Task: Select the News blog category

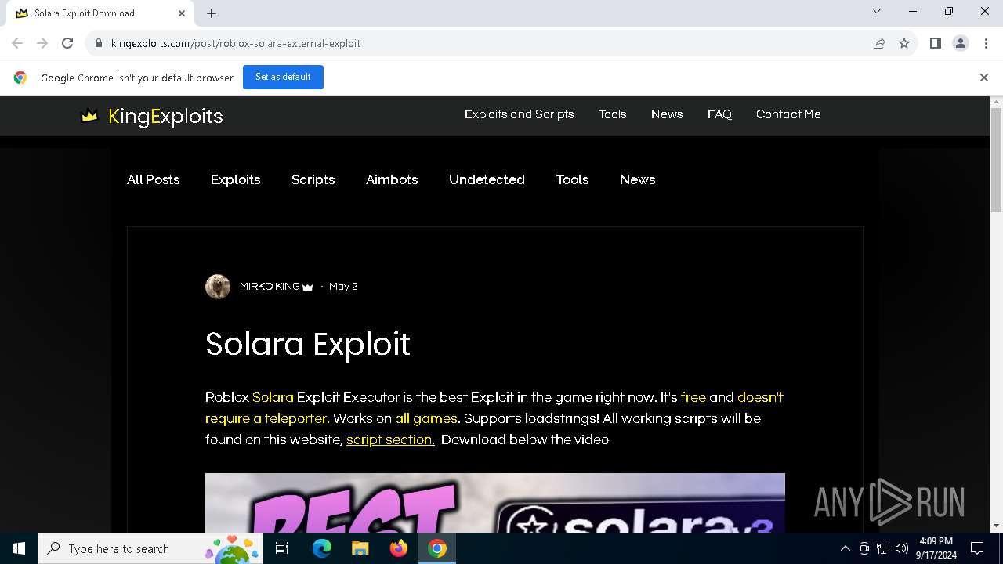Action: tap(637, 179)
